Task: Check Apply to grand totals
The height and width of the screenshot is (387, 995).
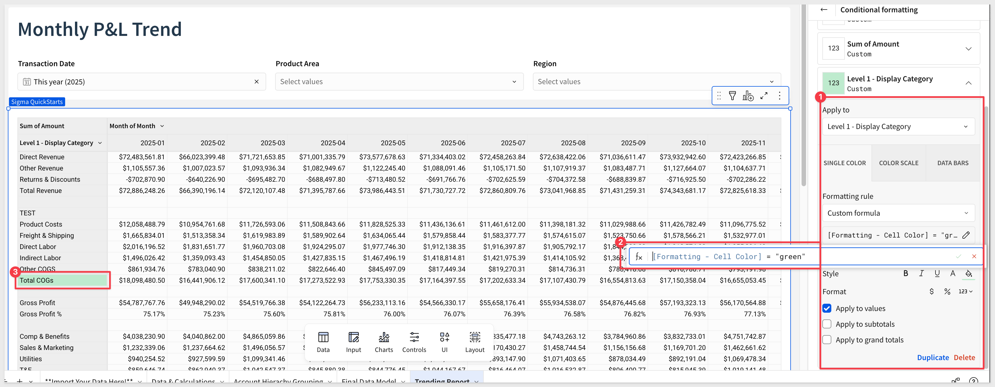Action: [827, 340]
